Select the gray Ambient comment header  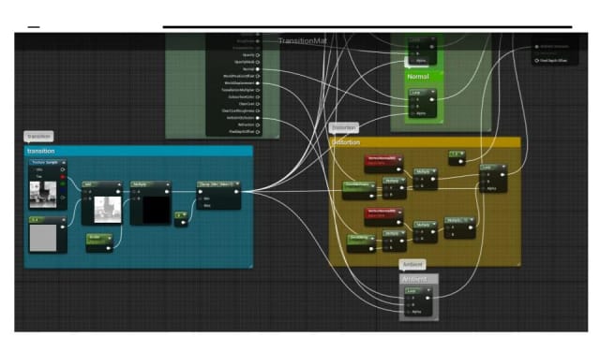419,279
